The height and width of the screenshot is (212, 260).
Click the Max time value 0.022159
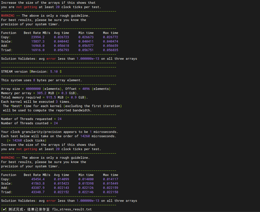pos(110,188)
